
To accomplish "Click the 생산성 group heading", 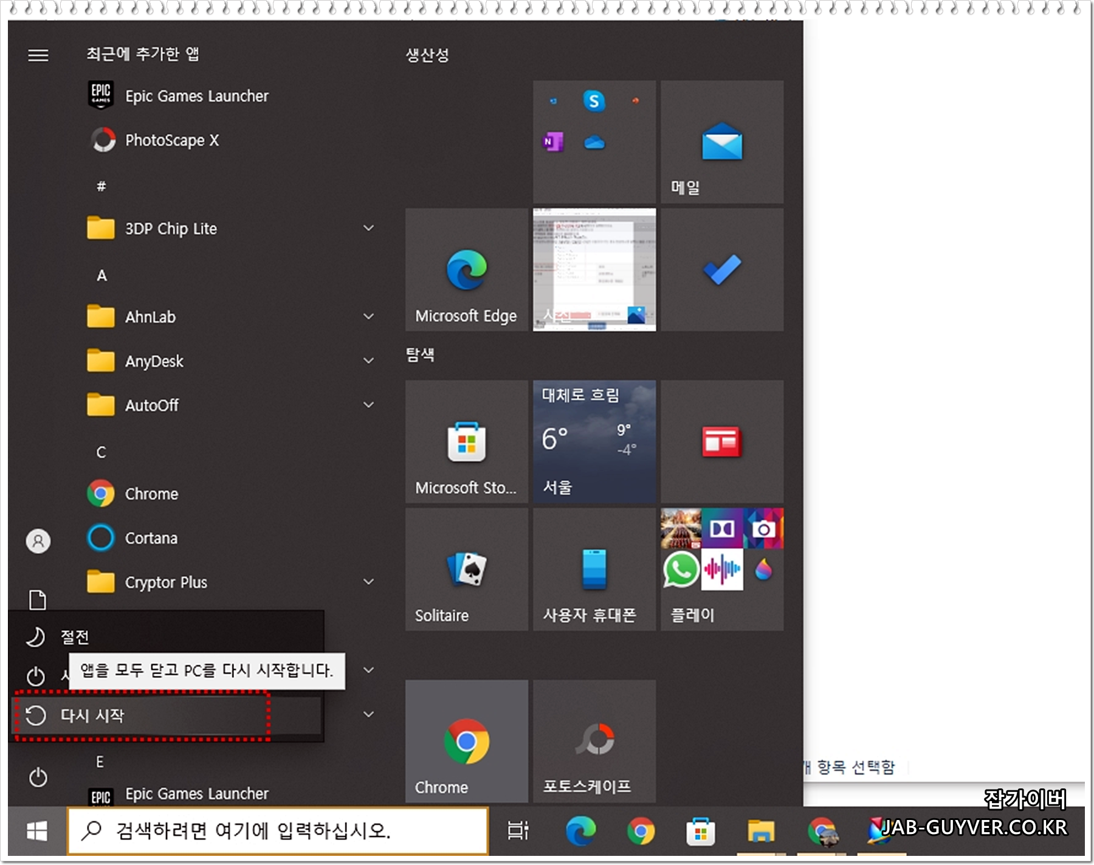I will pyautogui.click(x=427, y=55).
